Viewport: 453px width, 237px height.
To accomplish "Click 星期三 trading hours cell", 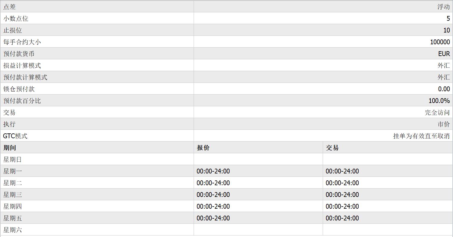I will pos(342,195).
